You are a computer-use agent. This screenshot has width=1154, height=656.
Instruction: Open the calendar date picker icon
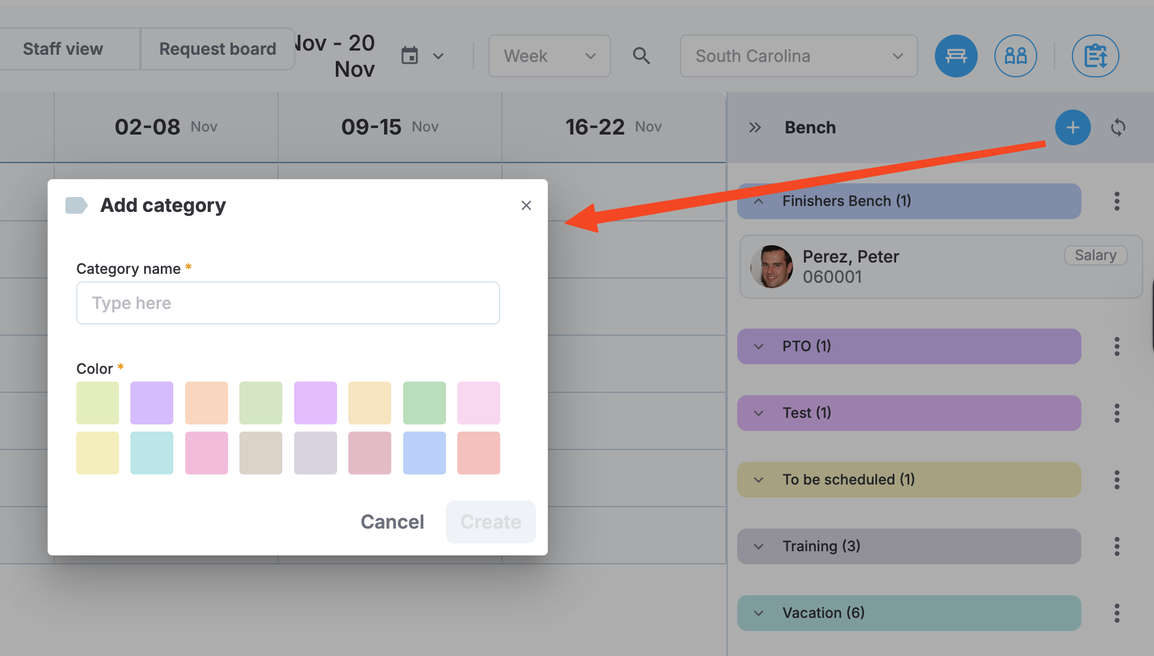(x=410, y=56)
